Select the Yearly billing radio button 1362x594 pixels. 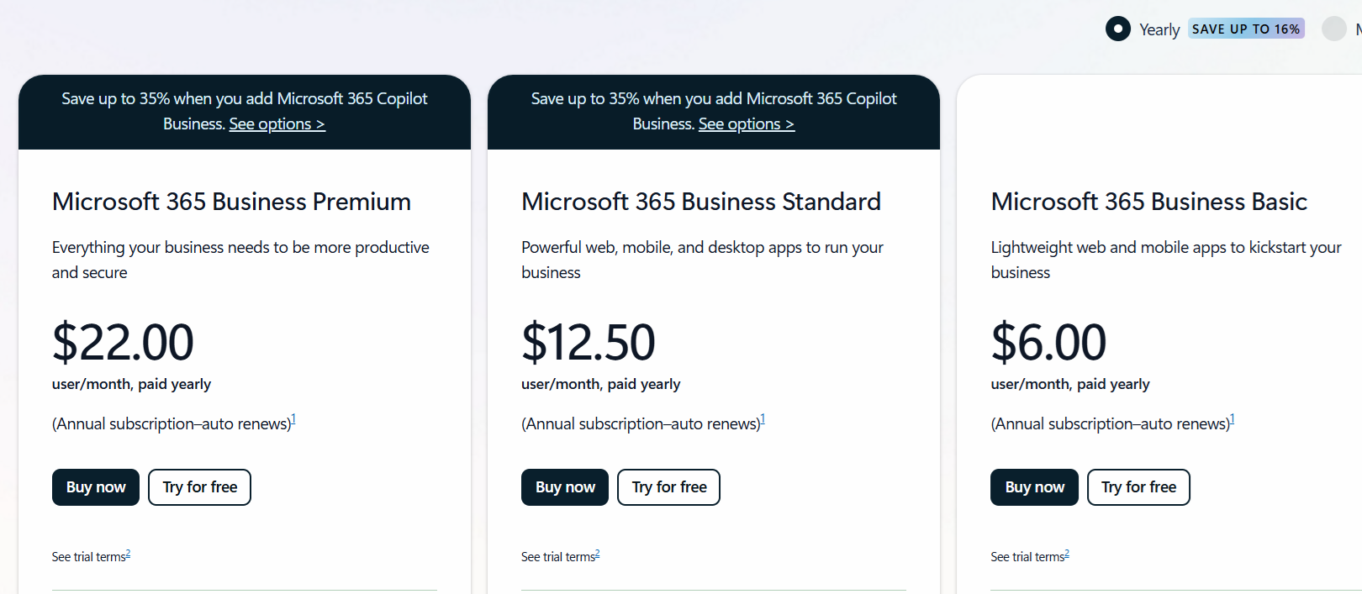(x=1117, y=29)
